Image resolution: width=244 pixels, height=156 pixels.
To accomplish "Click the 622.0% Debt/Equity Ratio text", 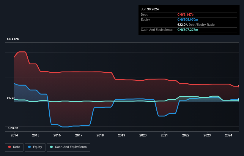I will (196, 25).
